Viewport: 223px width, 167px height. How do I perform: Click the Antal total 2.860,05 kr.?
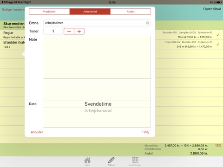(199, 154)
